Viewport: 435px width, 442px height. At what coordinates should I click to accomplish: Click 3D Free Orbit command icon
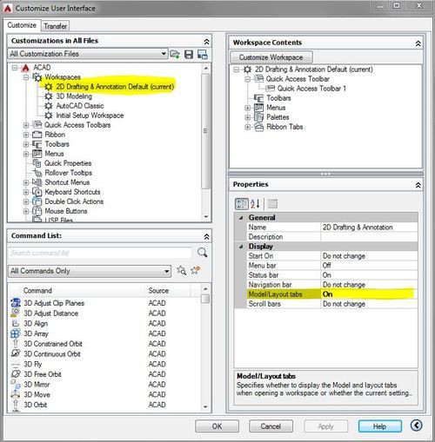pos(15,374)
